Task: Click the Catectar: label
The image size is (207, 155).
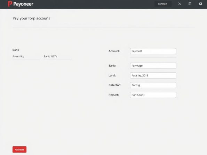Action: tap(114, 85)
